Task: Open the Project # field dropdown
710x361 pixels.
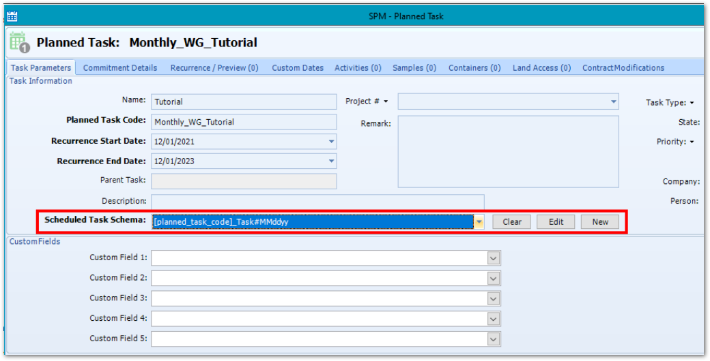Action: (x=613, y=102)
